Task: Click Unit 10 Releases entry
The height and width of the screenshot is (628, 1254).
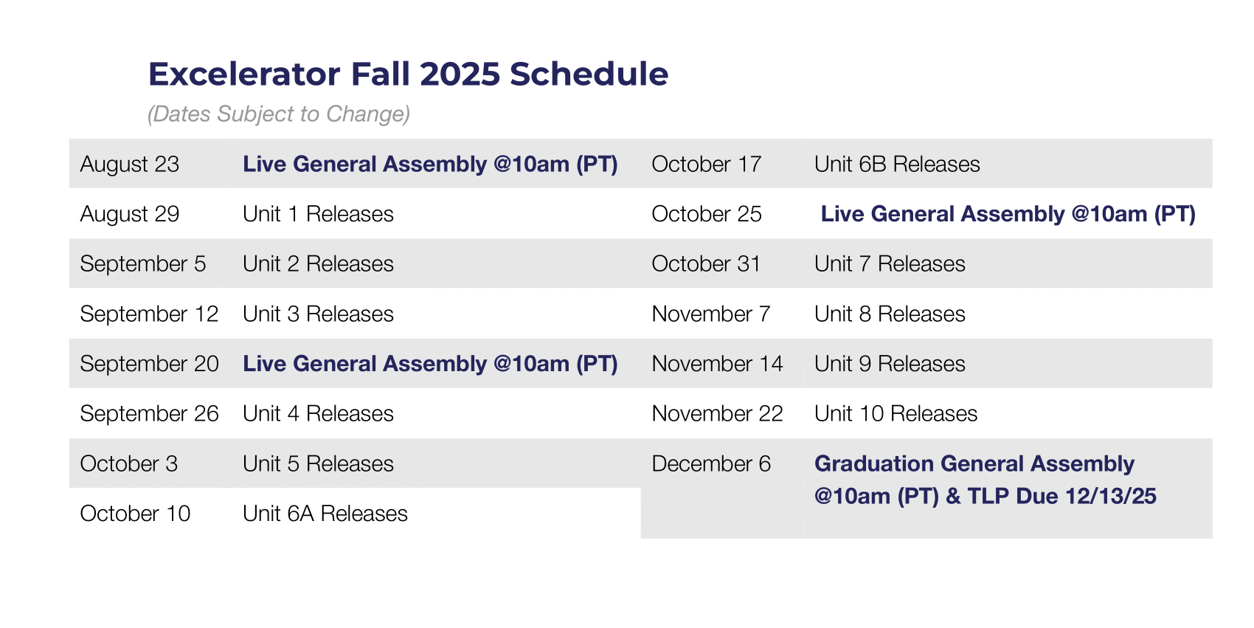Action: coord(896,413)
